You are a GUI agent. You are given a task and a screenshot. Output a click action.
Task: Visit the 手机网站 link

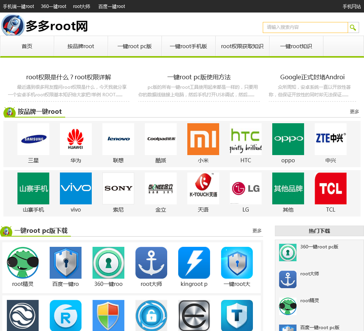pyautogui.click(x=352, y=6)
